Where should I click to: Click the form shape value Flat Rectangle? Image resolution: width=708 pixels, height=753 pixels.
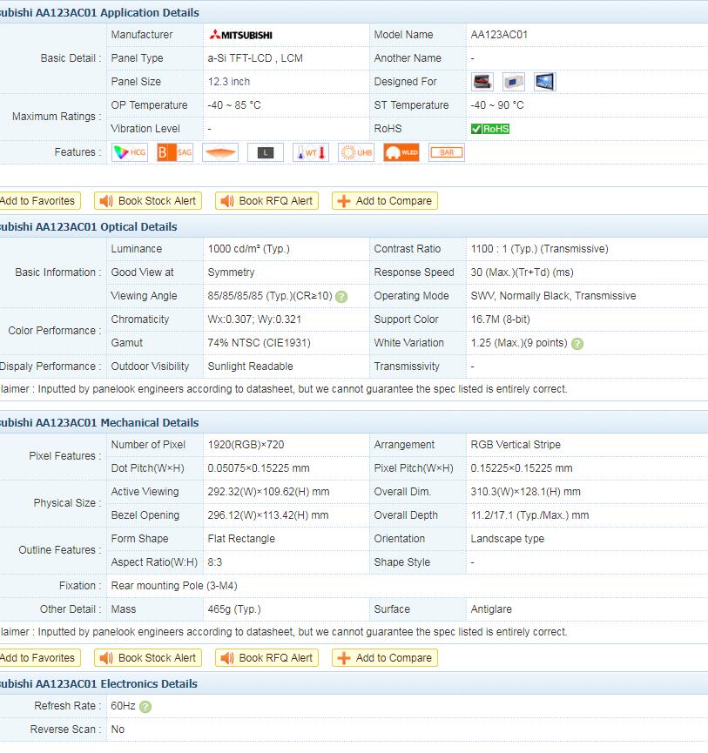tap(241, 539)
